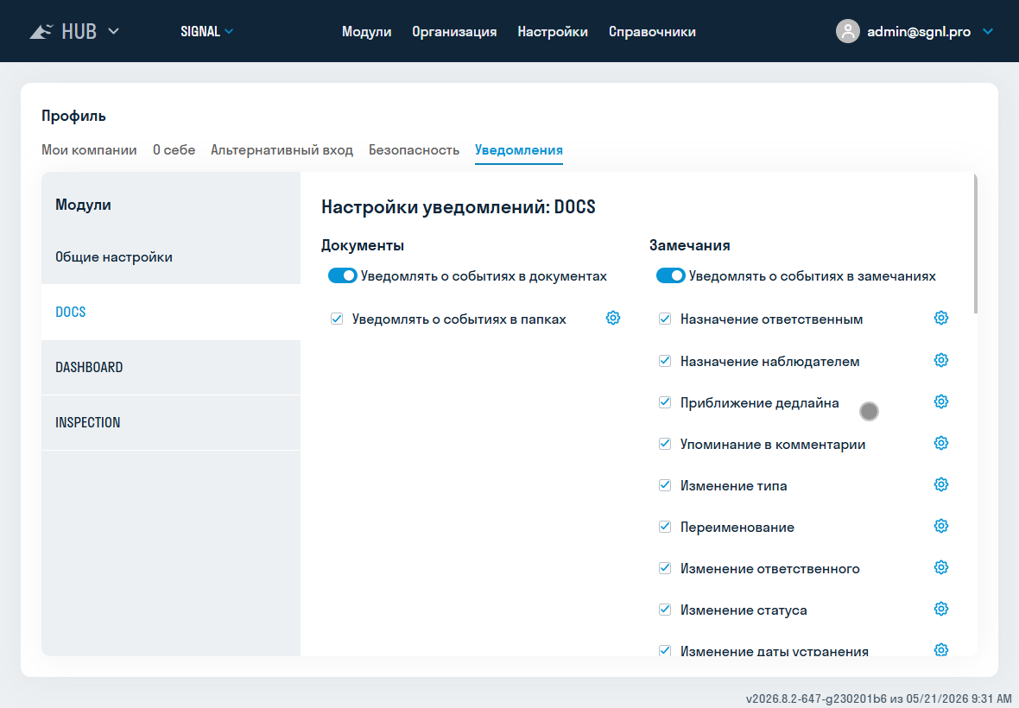Open the admin user avatar icon

click(847, 31)
